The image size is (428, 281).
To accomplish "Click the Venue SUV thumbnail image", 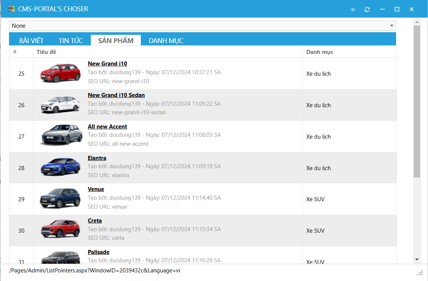I will tap(60, 199).
